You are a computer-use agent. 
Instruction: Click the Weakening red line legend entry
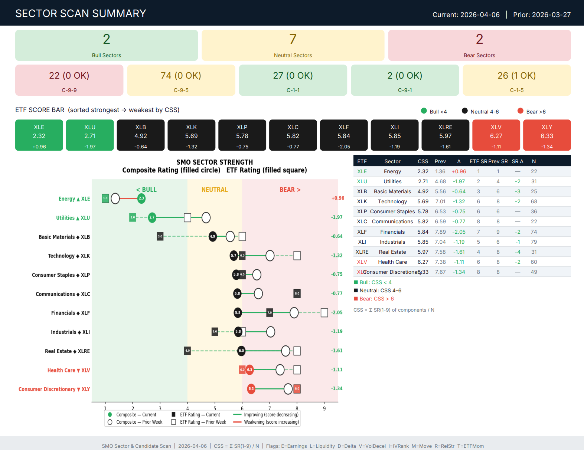(266, 422)
